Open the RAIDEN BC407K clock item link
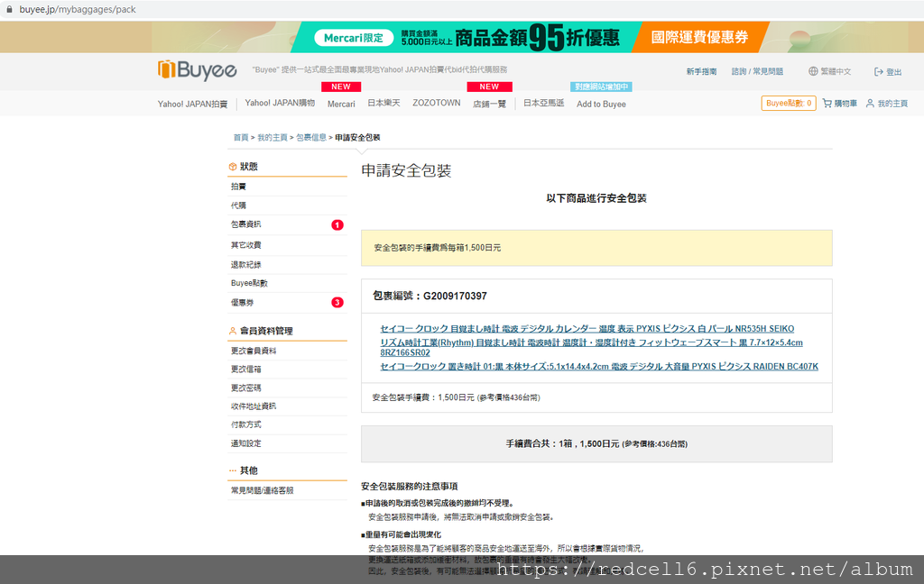 [599, 366]
